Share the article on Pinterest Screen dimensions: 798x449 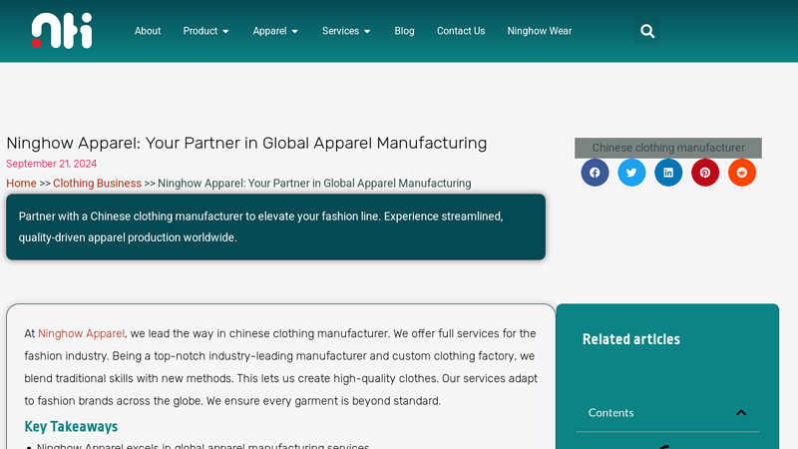click(705, 173)
